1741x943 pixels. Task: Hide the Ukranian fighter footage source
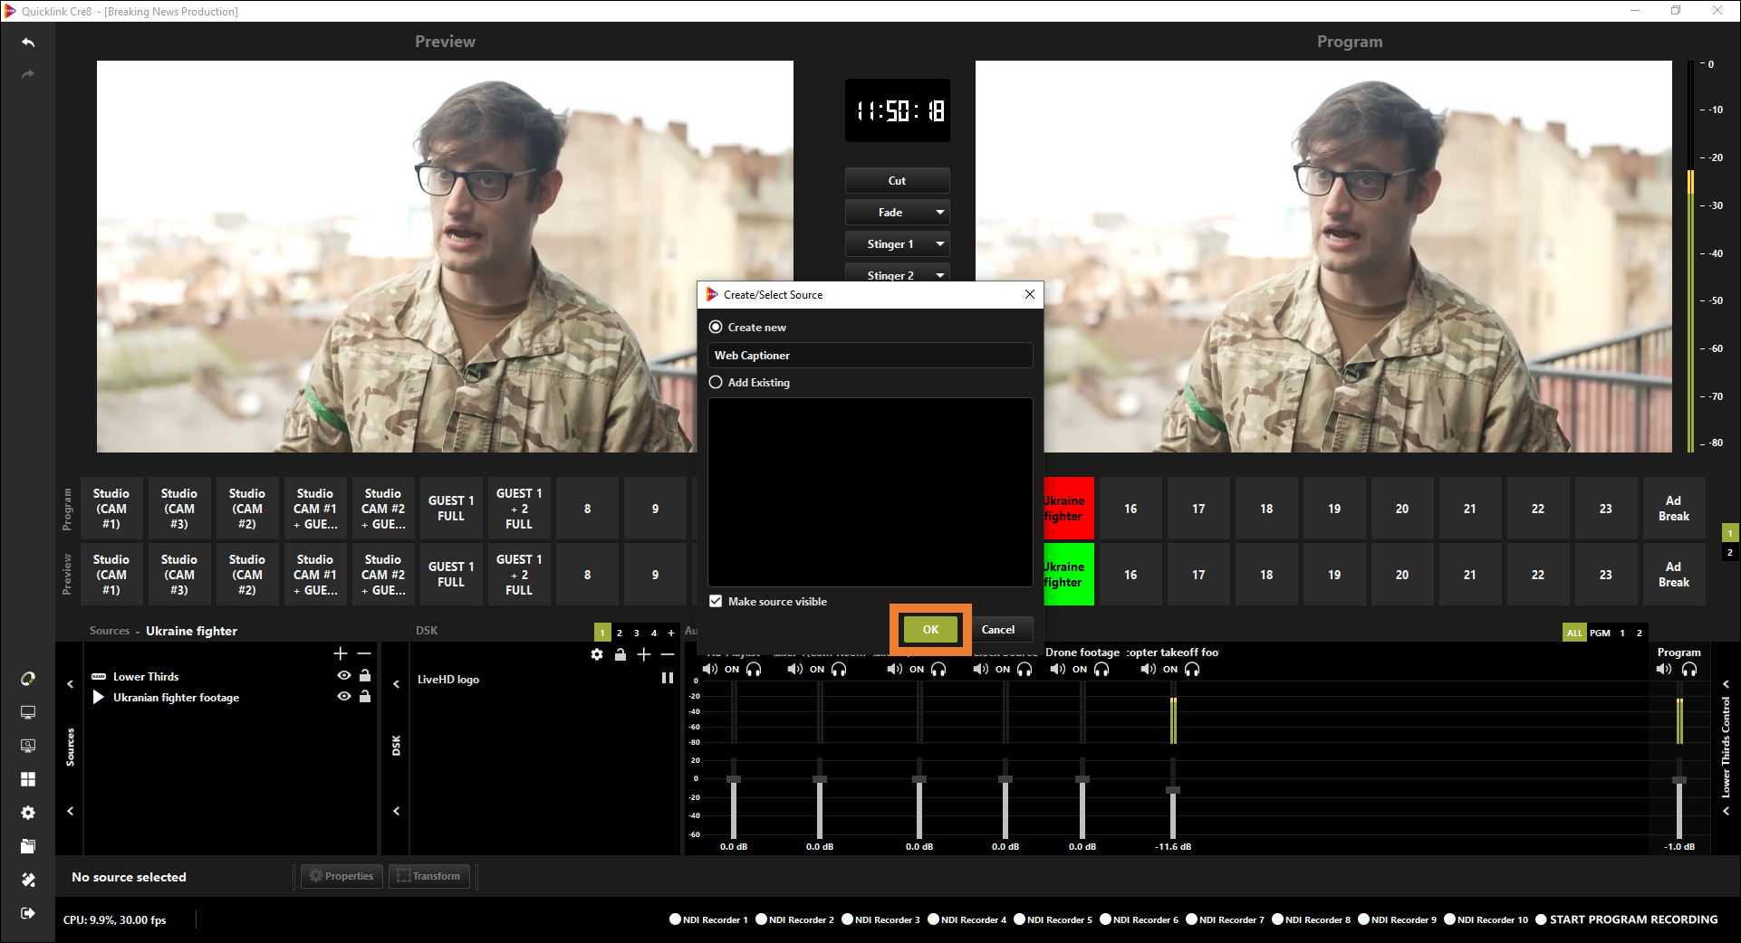(344, 697)
